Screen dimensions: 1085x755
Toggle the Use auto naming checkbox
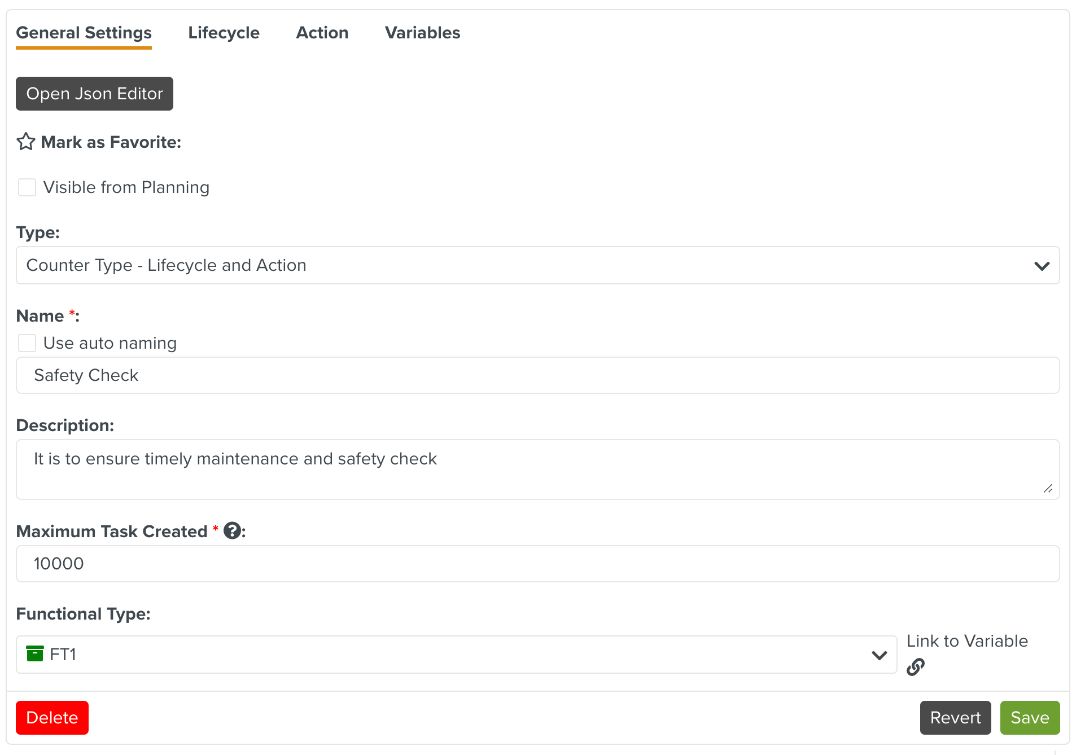tap(27, 343)
